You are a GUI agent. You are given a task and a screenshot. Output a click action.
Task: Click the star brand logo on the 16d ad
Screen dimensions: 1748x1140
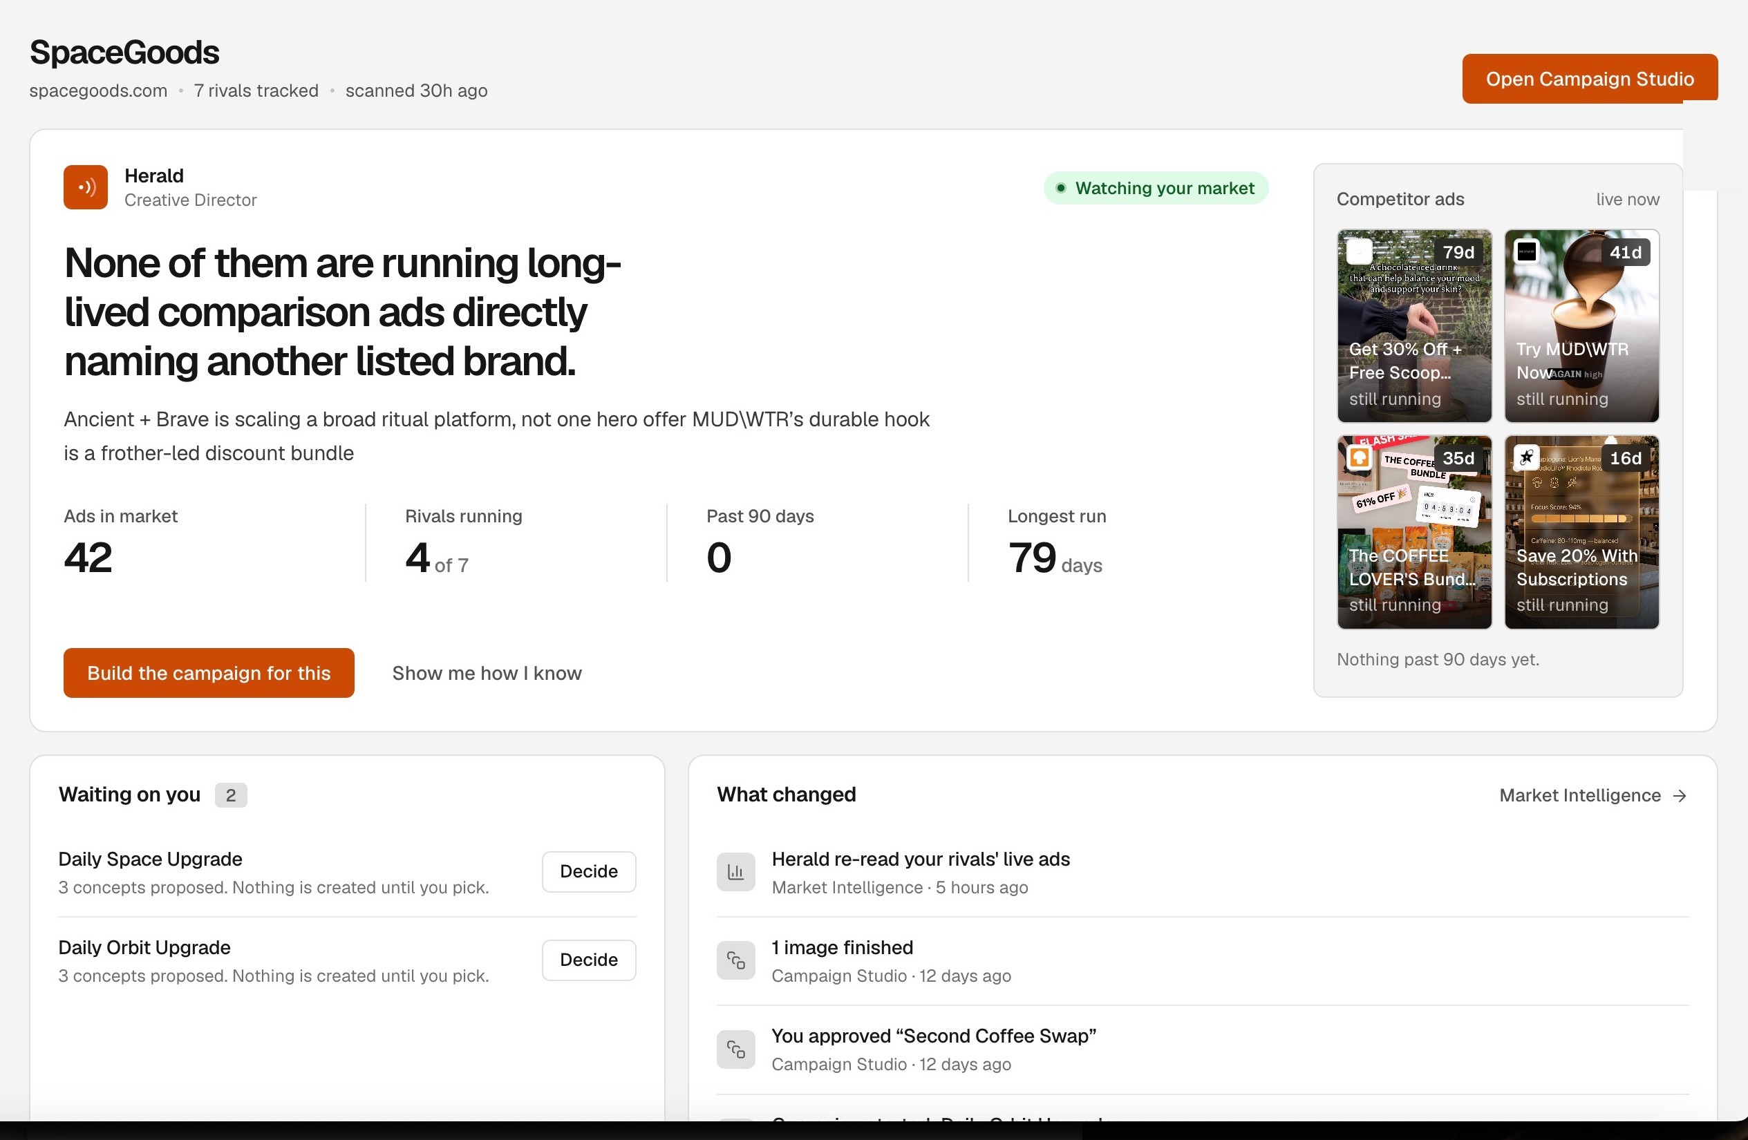1526,458
